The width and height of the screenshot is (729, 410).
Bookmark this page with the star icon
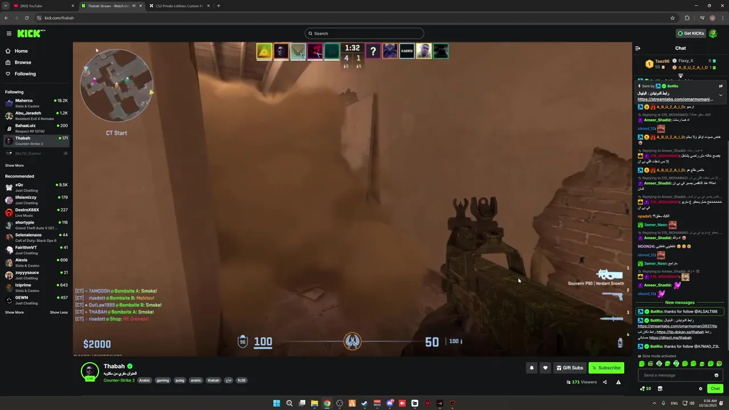pyautogui.click(x=673, y=18)
